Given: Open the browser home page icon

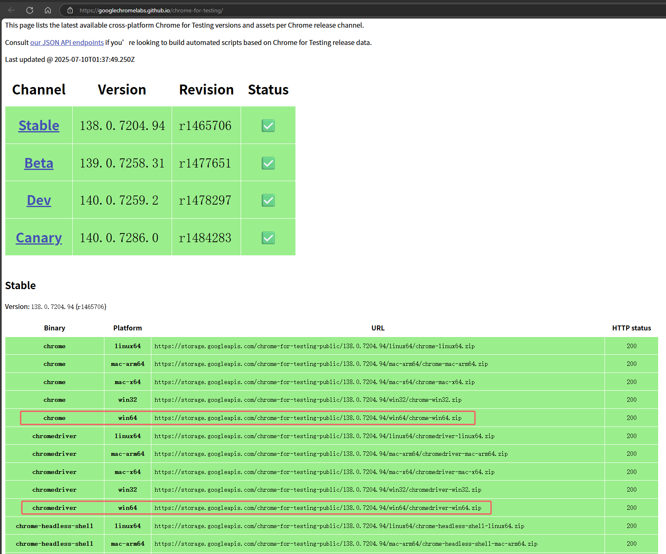Looking at the screenshot, I should tap(48, 10).
